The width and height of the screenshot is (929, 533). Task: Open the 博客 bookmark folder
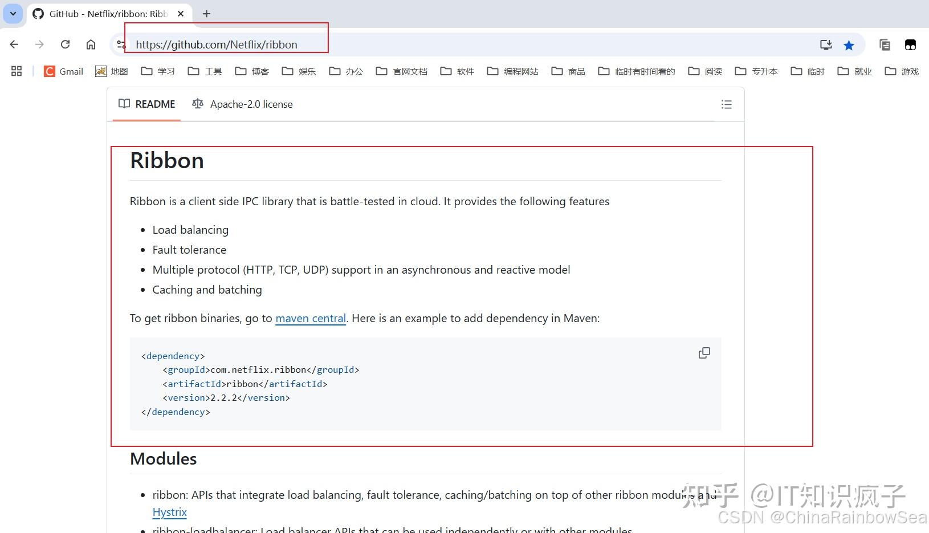click(252, 71)
